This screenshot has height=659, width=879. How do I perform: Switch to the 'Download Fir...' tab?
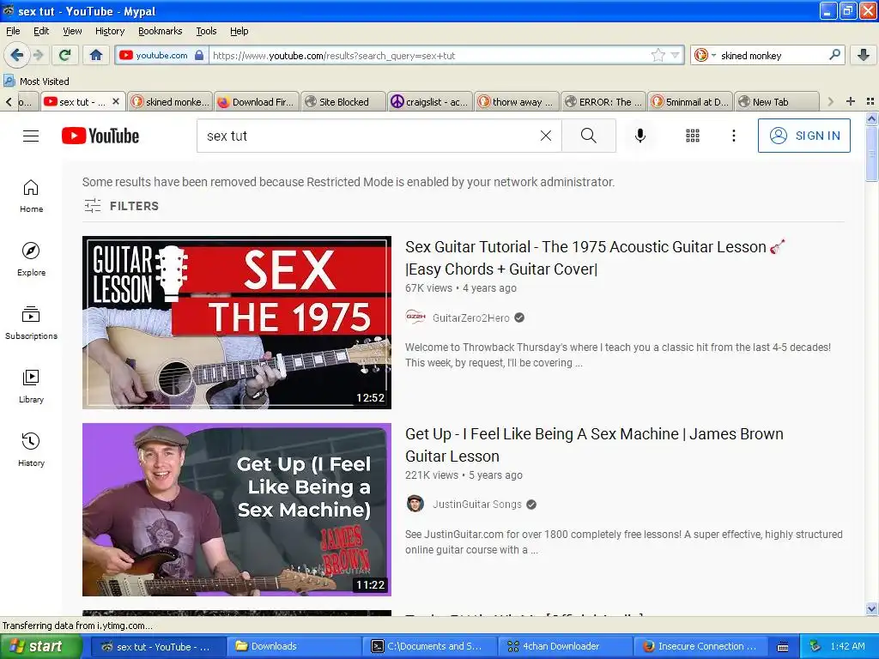point(257,102)
